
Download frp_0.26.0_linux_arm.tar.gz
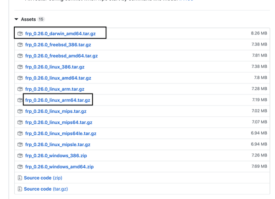coord(55,89)
